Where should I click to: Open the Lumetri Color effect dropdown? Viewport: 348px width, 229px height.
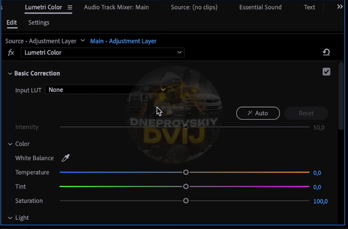coord(102,53)
